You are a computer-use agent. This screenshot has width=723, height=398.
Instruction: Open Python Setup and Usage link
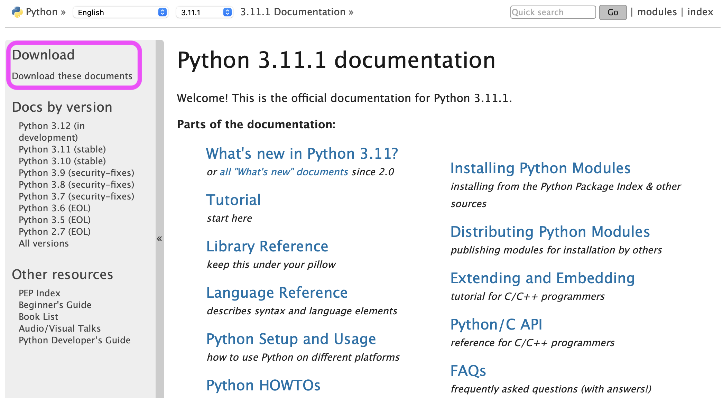(x=291, y=339)
